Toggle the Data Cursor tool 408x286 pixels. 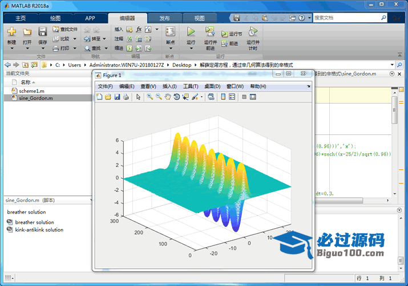(x=185, y=97)
